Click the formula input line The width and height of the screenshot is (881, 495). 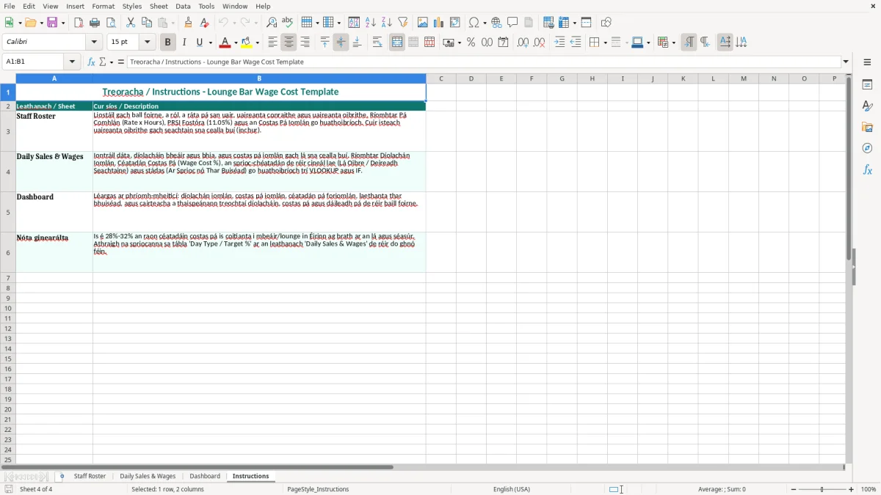pos(485,62)
